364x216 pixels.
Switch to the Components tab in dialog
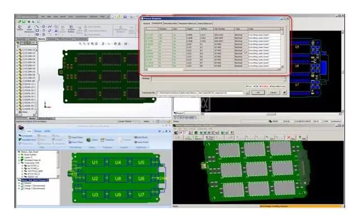coord(157,23)
